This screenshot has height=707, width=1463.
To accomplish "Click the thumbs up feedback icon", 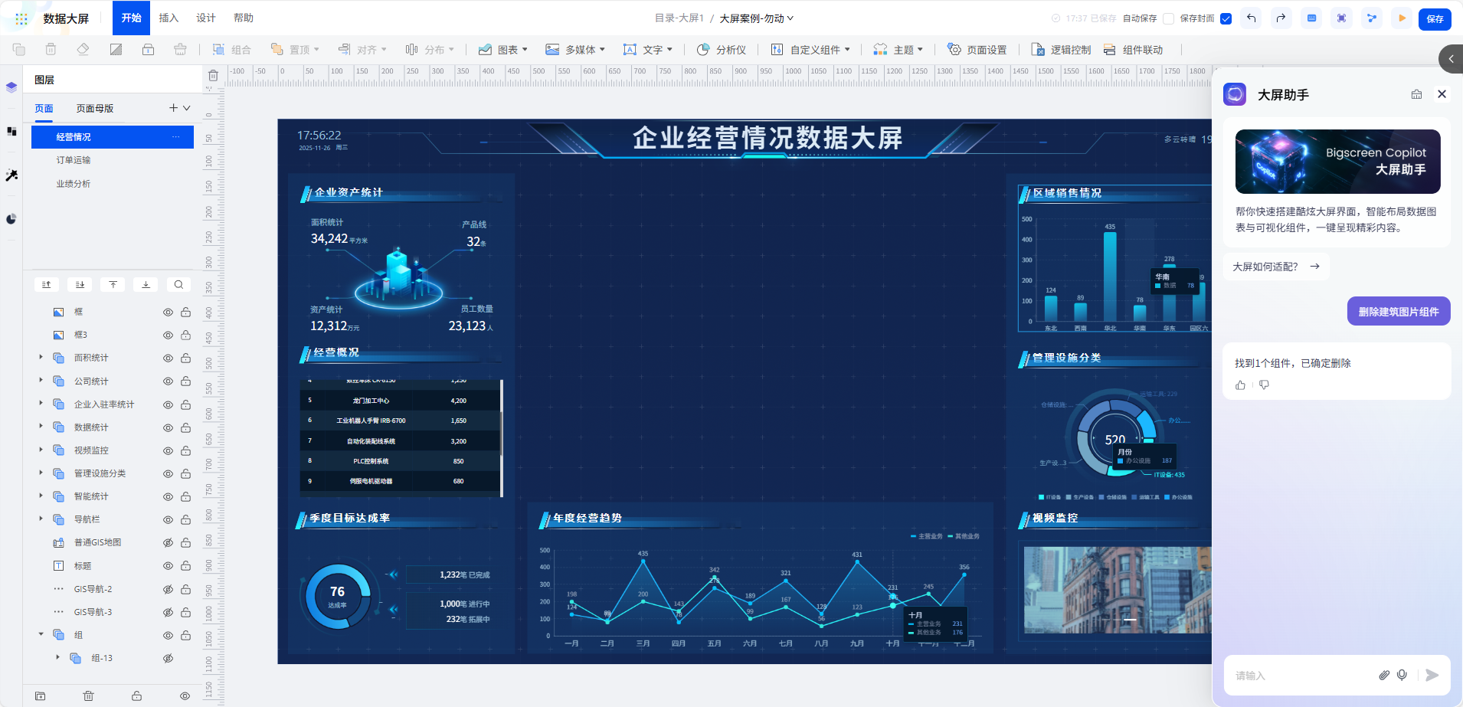I will [x=1240, y=385].
